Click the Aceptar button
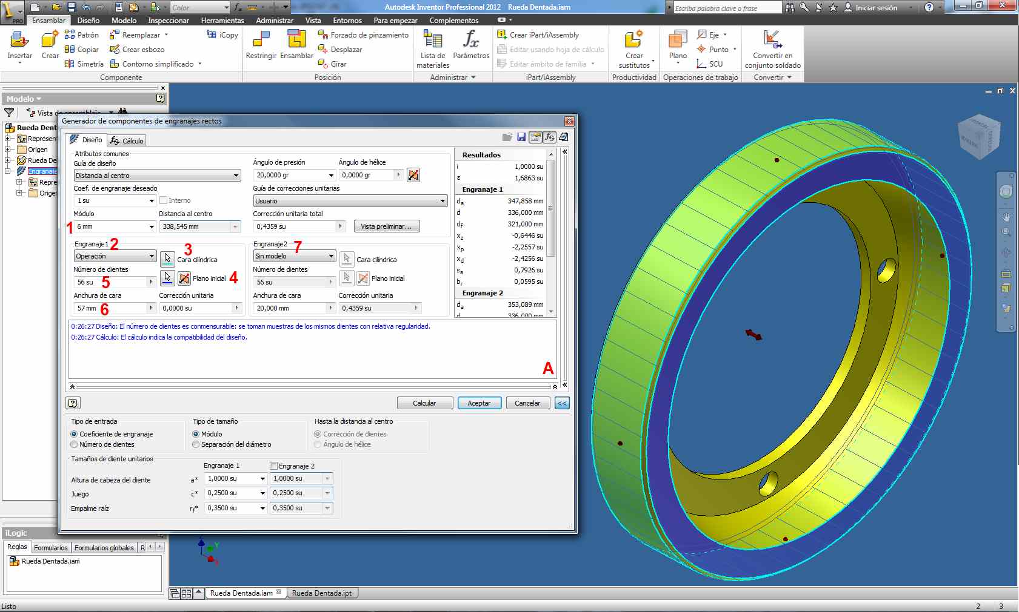This screenshot has height=612, width=1019. click(479, 403)
